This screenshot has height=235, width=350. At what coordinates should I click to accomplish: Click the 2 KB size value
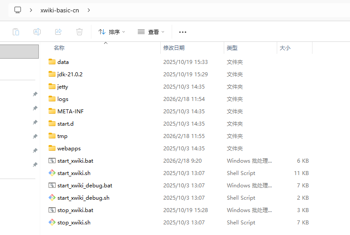click(x=303, y=198)
